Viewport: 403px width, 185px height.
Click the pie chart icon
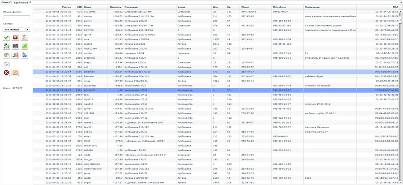pyautogui.click(x=6, y=55)
